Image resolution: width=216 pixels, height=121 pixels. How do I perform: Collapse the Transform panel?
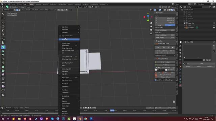pyautogui.click(x=155, y=13)
